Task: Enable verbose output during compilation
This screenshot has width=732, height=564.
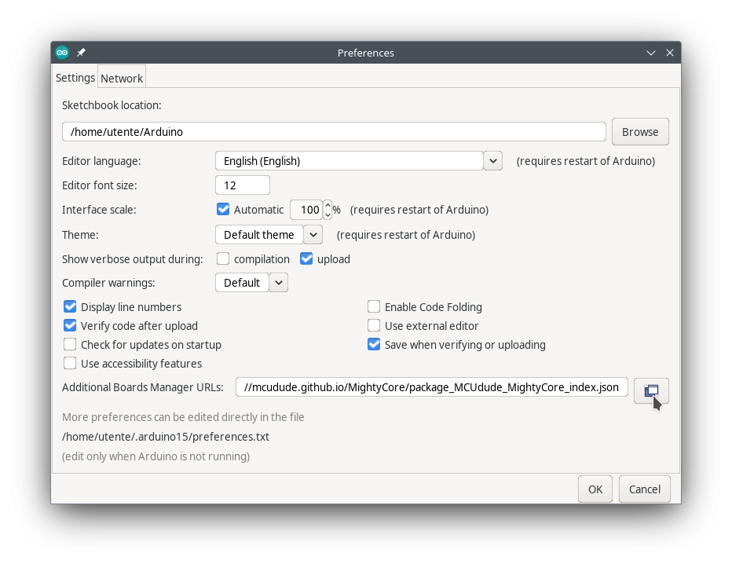Action: (x=223, y=258)
